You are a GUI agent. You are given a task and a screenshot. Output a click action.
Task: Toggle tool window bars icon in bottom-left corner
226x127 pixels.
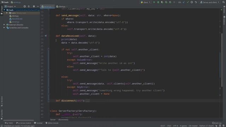pyautogui.click(x=2, y=126)
